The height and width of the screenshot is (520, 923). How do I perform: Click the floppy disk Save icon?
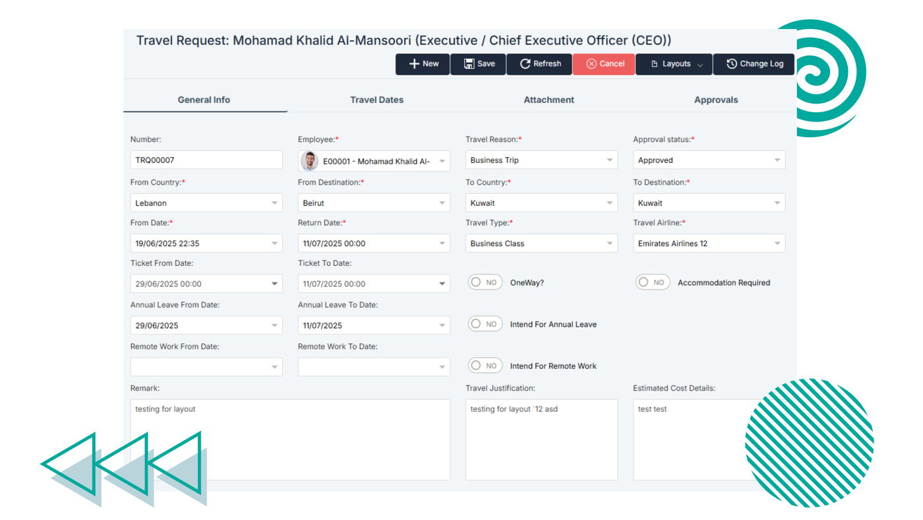(469, 64)
